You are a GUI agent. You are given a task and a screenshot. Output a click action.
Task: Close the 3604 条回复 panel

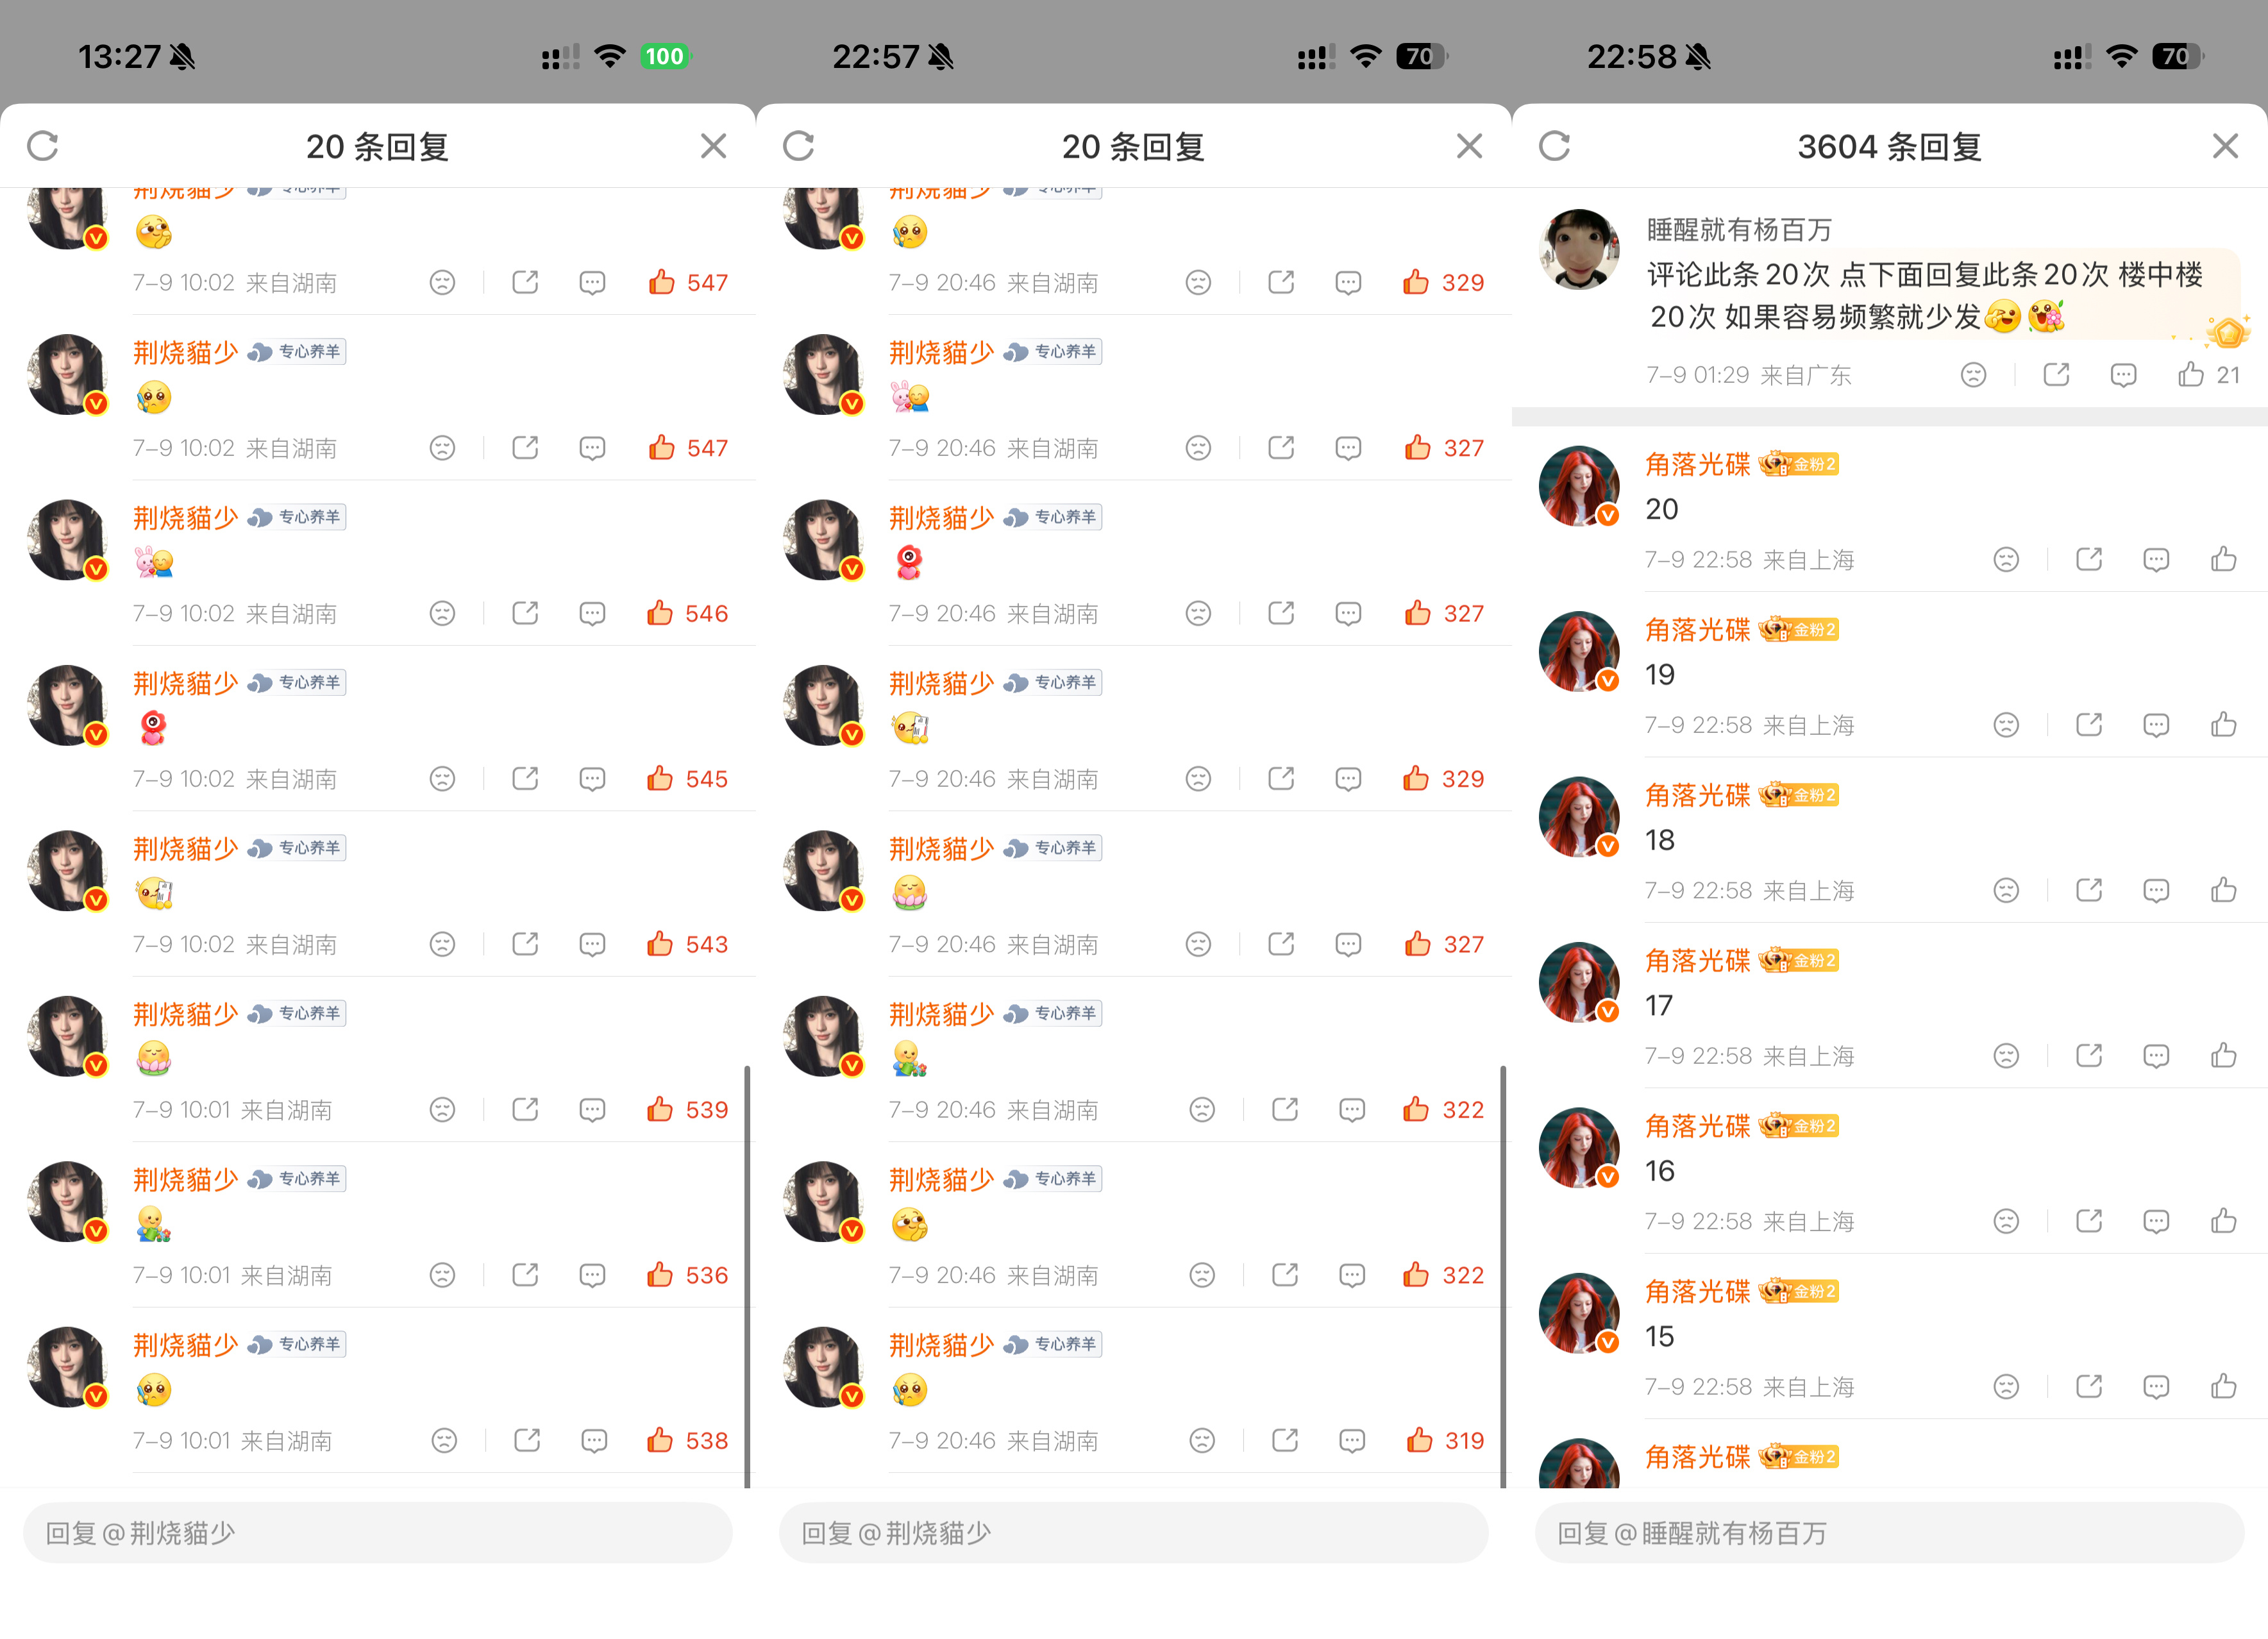(x=2225, y=146)
